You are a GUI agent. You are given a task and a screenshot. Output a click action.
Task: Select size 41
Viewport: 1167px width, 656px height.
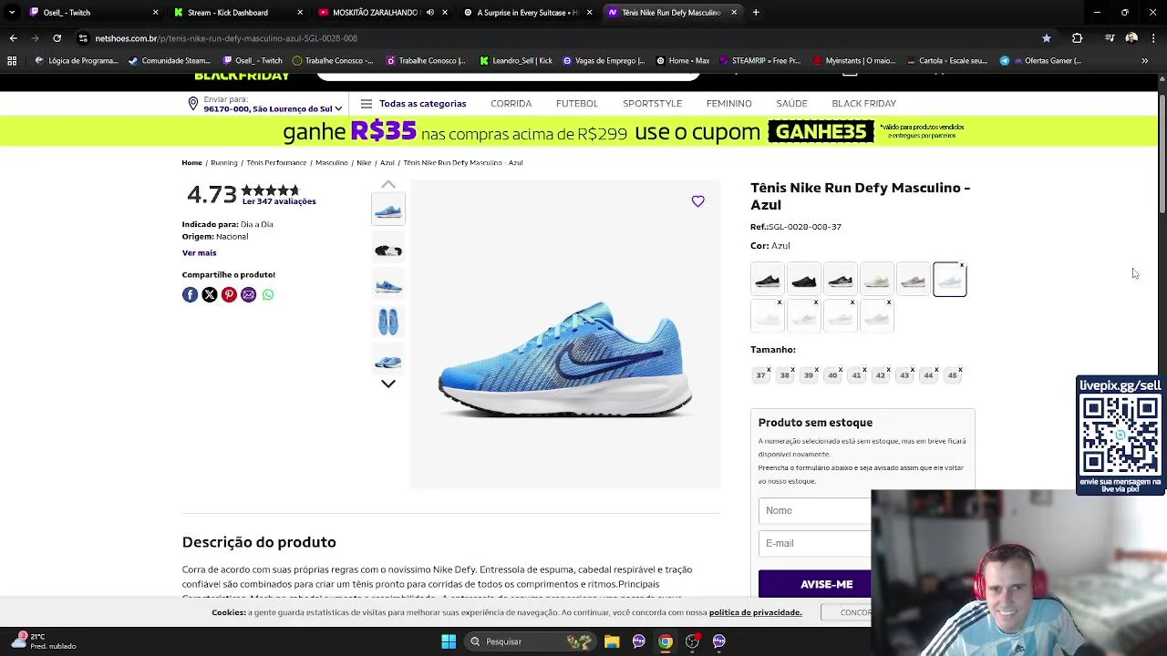tap(856, 375)
